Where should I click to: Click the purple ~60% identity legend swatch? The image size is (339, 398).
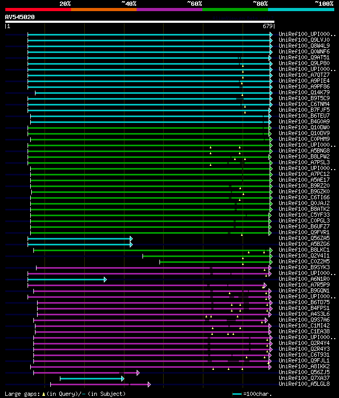pyautogui.click(x=169, y=10)
